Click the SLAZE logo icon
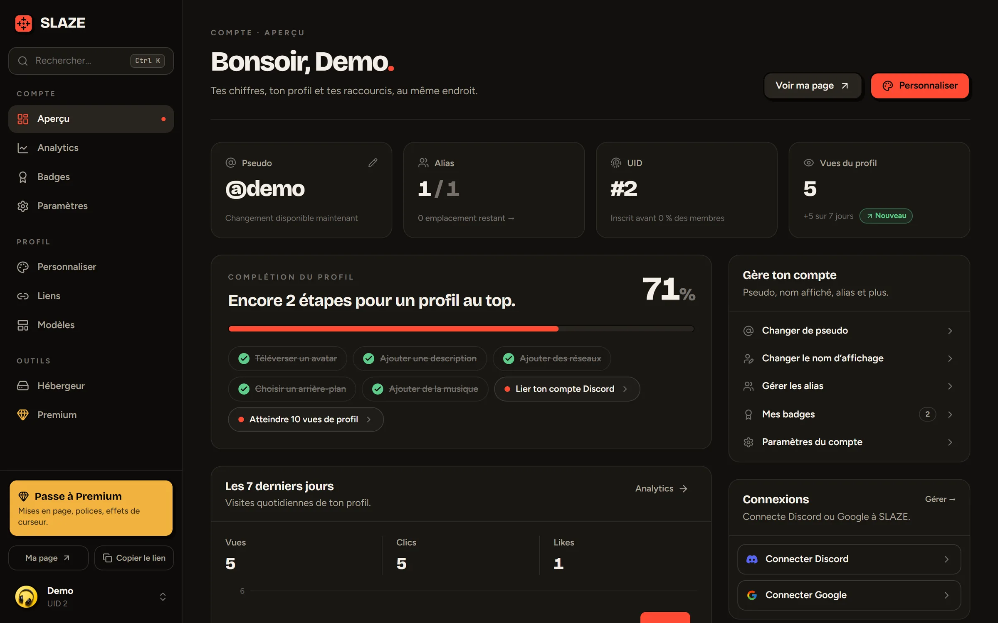Screen dimensions: 998x623 point(24,23)
